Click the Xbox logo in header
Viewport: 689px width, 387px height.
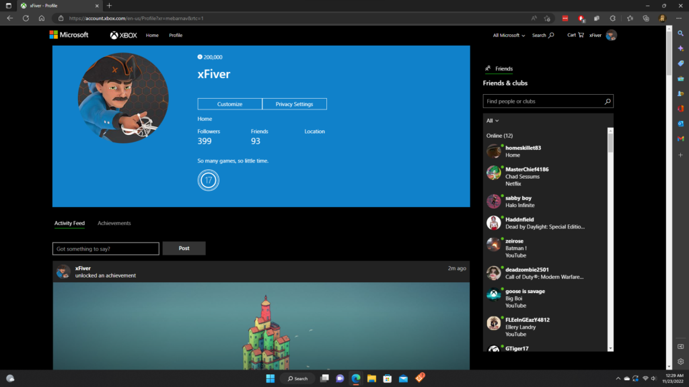[x=124, y=35]
